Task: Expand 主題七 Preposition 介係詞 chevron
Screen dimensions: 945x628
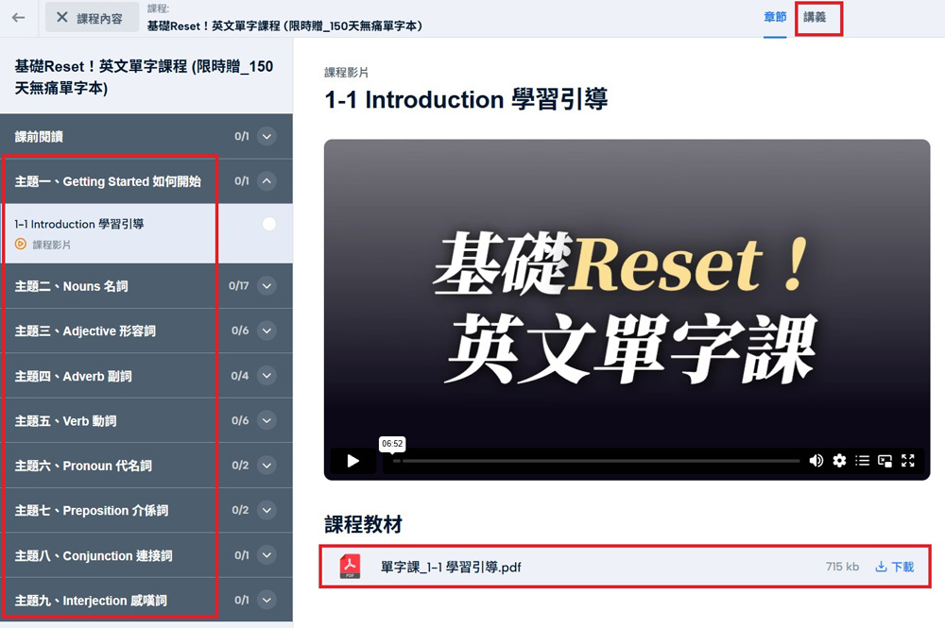Action: click(x=267, y=510)
